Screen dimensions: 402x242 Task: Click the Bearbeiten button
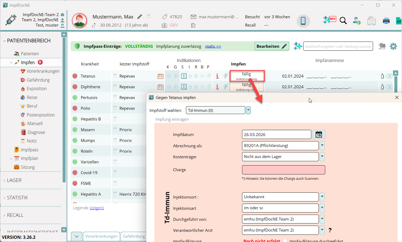point(271,46)
